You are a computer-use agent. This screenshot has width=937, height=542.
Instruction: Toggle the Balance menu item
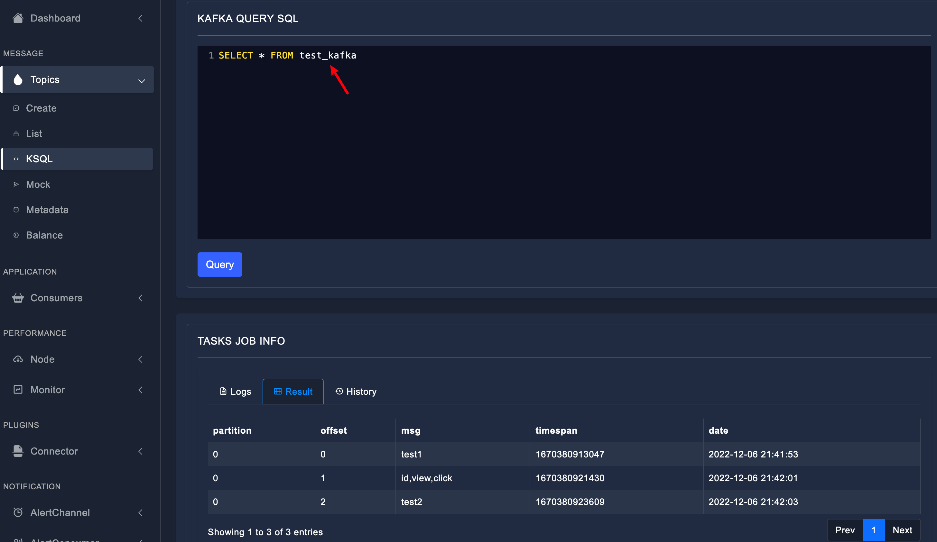pyautogui.click(x=44, y=235)
